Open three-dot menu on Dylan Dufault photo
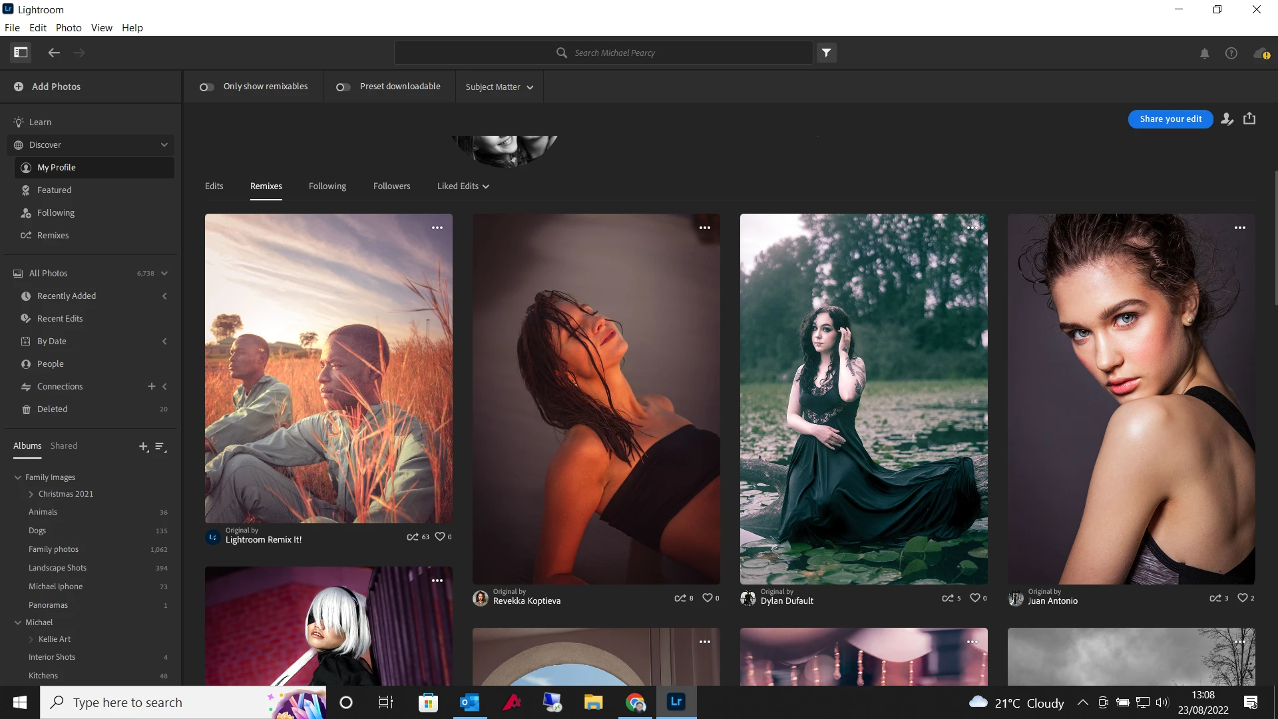Viewport: 1278px width, 719px height. (x=972, y=228)
